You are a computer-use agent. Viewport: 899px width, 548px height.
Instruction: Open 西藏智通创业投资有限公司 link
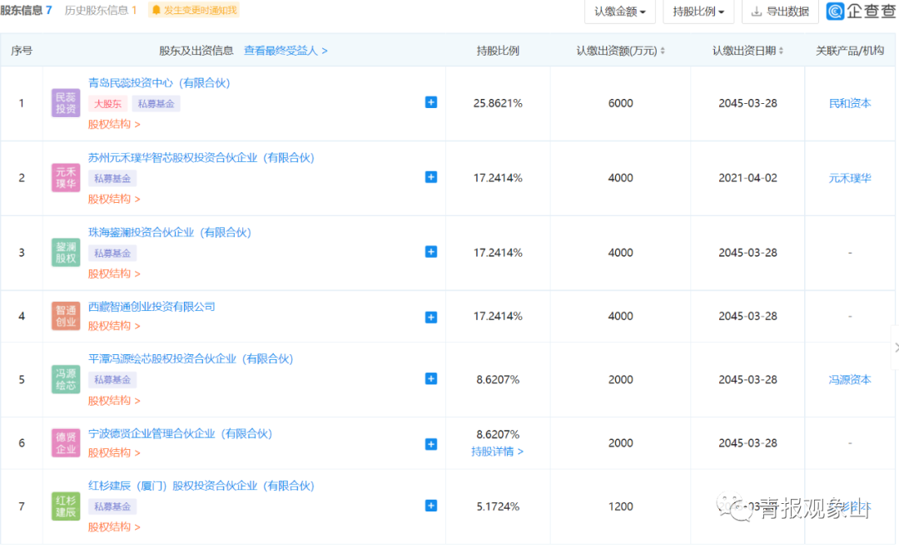coord(151,307)
